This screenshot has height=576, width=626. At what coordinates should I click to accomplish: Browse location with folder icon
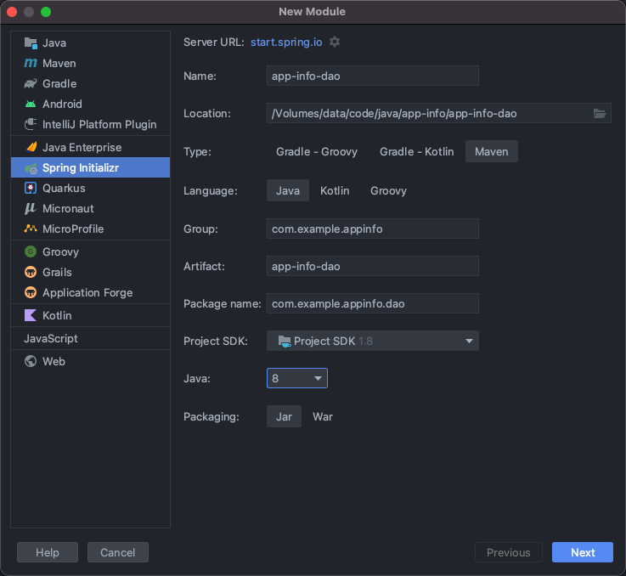600,114
